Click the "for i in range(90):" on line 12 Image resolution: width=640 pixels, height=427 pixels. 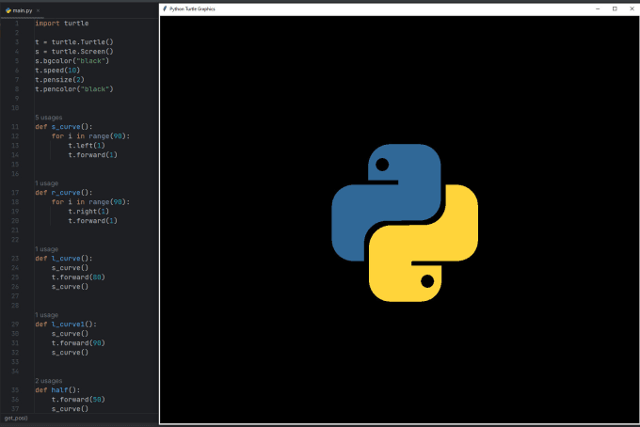tap(90, 136)
